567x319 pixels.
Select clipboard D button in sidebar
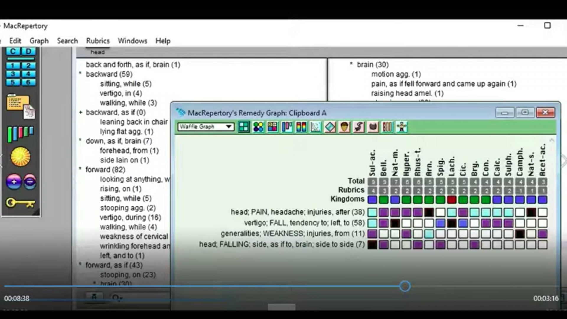(28, 51)
